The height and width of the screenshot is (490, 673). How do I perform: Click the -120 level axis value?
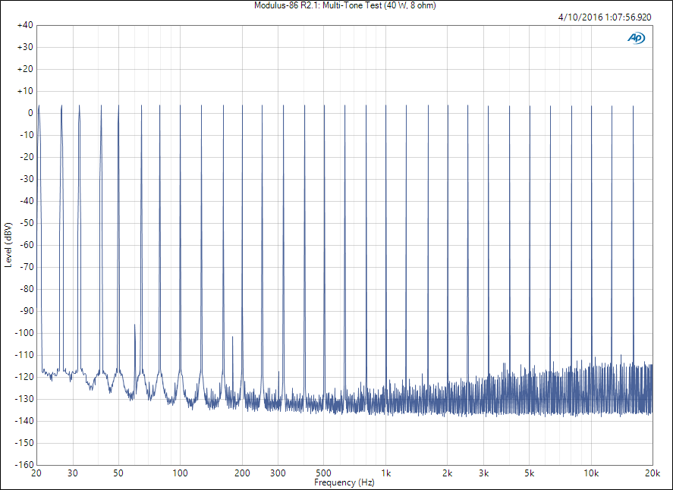click(24, 377)
